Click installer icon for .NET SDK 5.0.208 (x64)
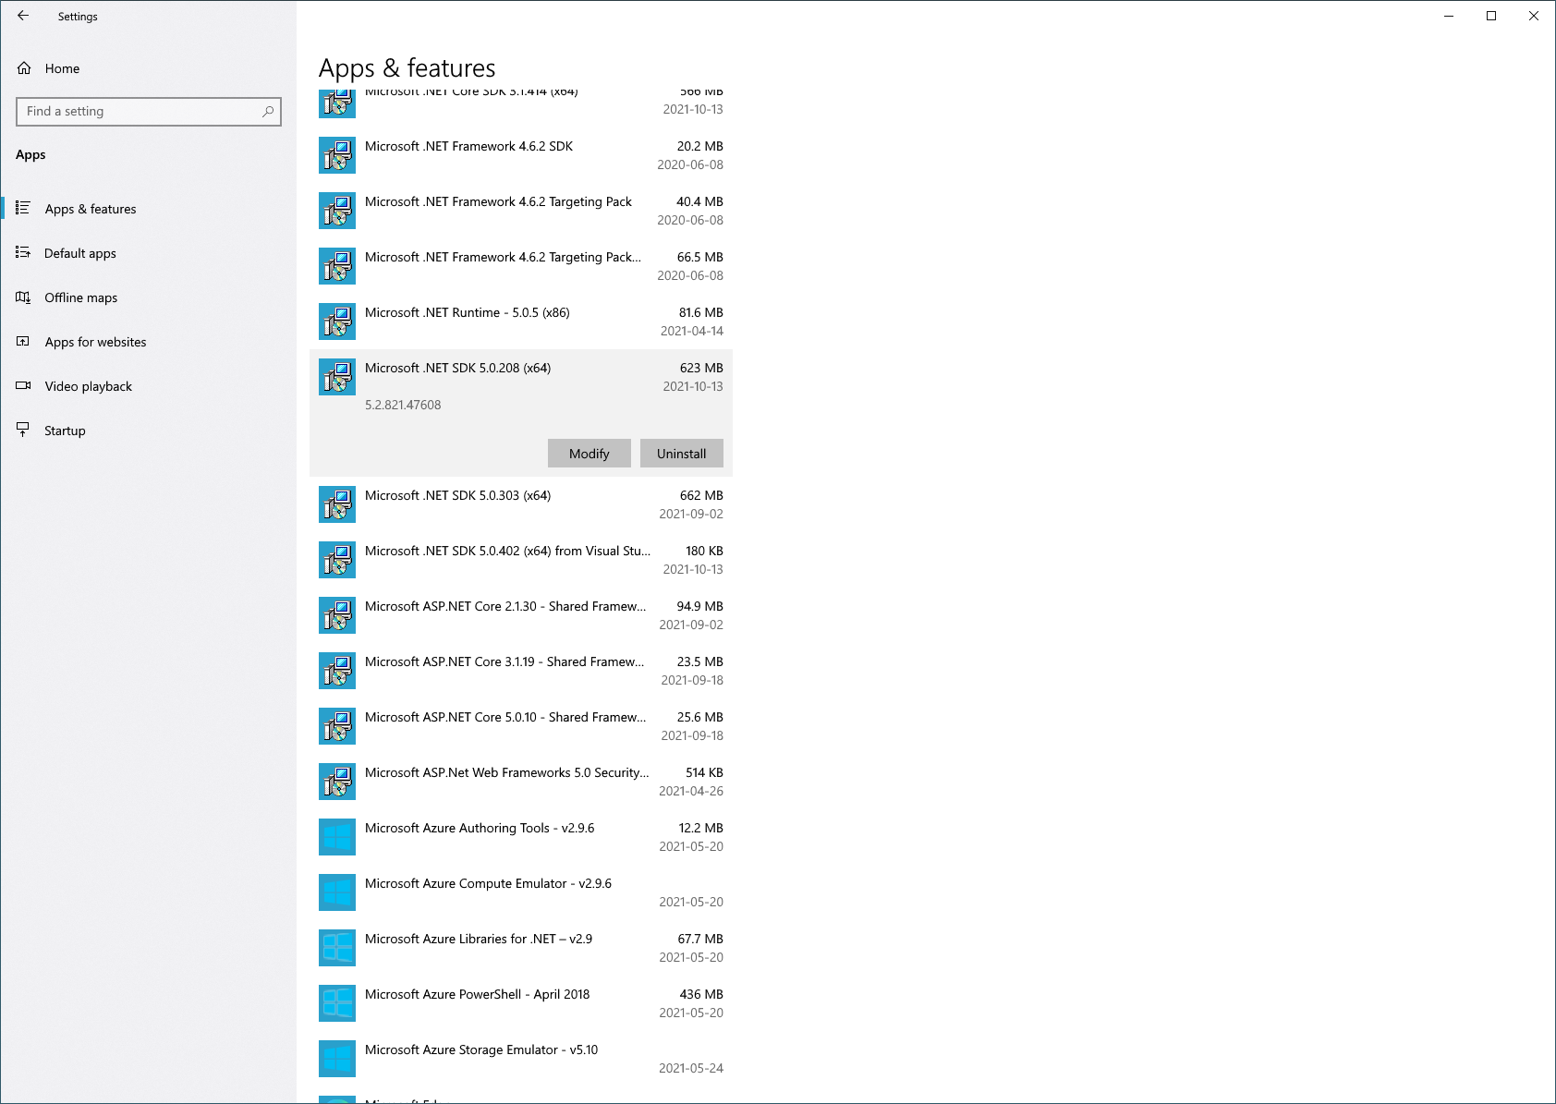 (337, 377)
